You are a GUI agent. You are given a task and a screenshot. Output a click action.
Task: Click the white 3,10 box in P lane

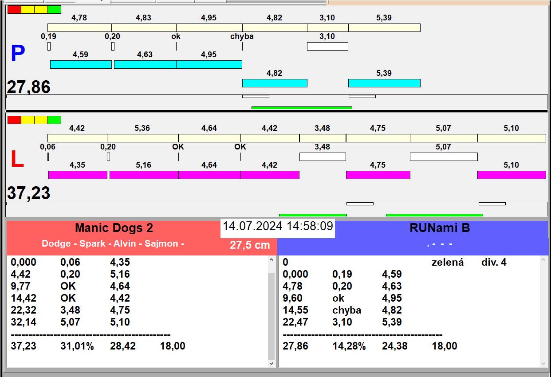click(x=327, y=46)
